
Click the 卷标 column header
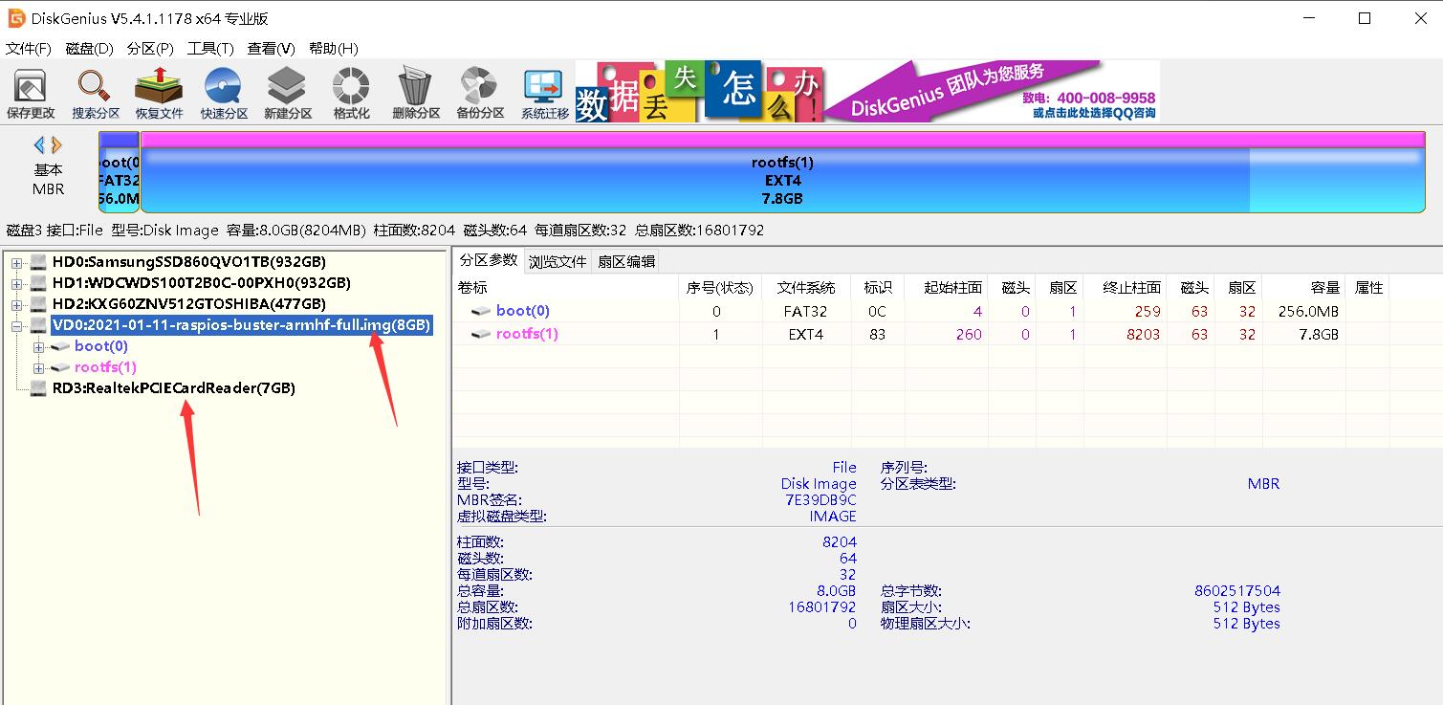tap(566, 287)
